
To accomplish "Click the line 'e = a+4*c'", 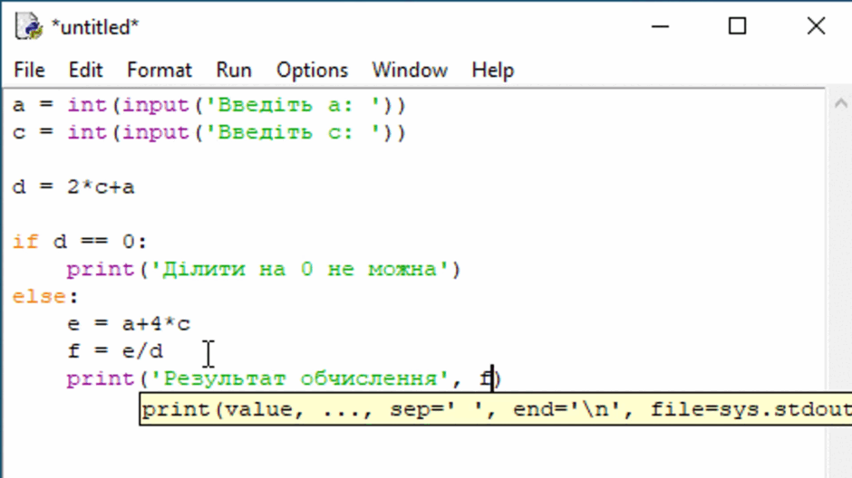I will [129, 324].
